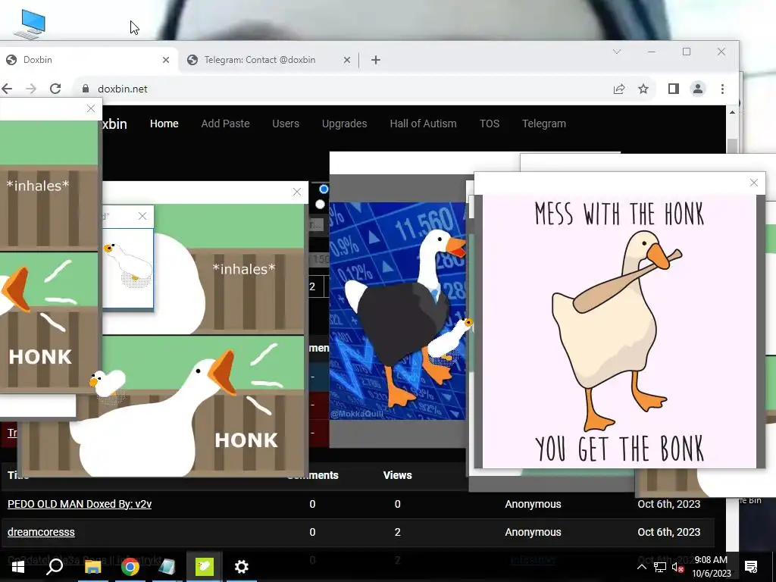The height and width of the screenshot is (582, 776).
Task: Open File Explorer from taskbar
Action: [x=92, y=567]
